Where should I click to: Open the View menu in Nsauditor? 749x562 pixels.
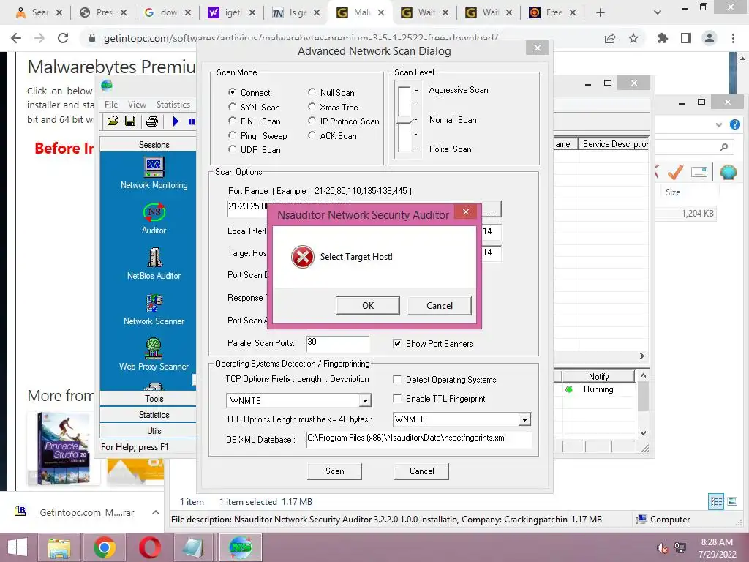tap(137, 104)
